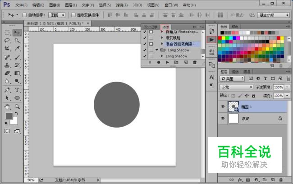Toggle visibility of the 背景 layer

pyautogui.click(x=223, y=118)
